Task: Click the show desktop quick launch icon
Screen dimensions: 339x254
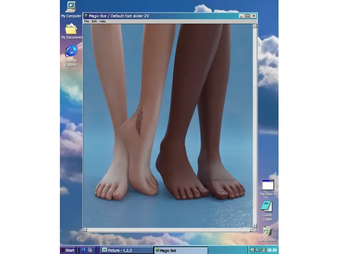Action: coord(90,250)
